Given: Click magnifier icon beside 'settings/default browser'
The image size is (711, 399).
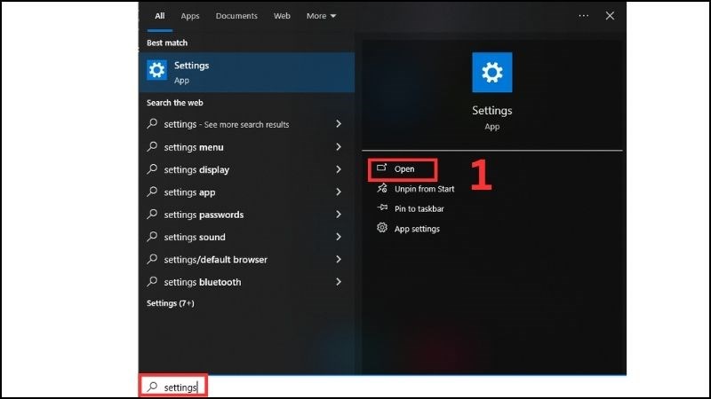Looking at the screenshot, I should 152,259.
